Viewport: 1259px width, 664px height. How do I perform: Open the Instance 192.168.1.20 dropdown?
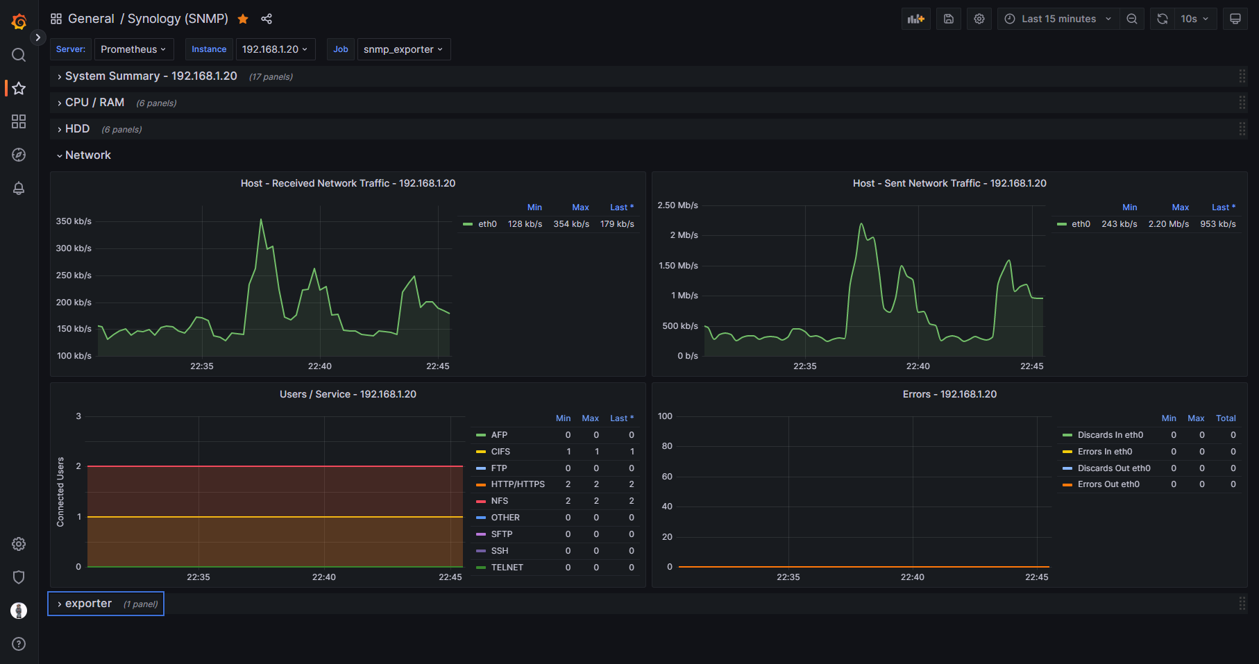click(x=274, y=49)
